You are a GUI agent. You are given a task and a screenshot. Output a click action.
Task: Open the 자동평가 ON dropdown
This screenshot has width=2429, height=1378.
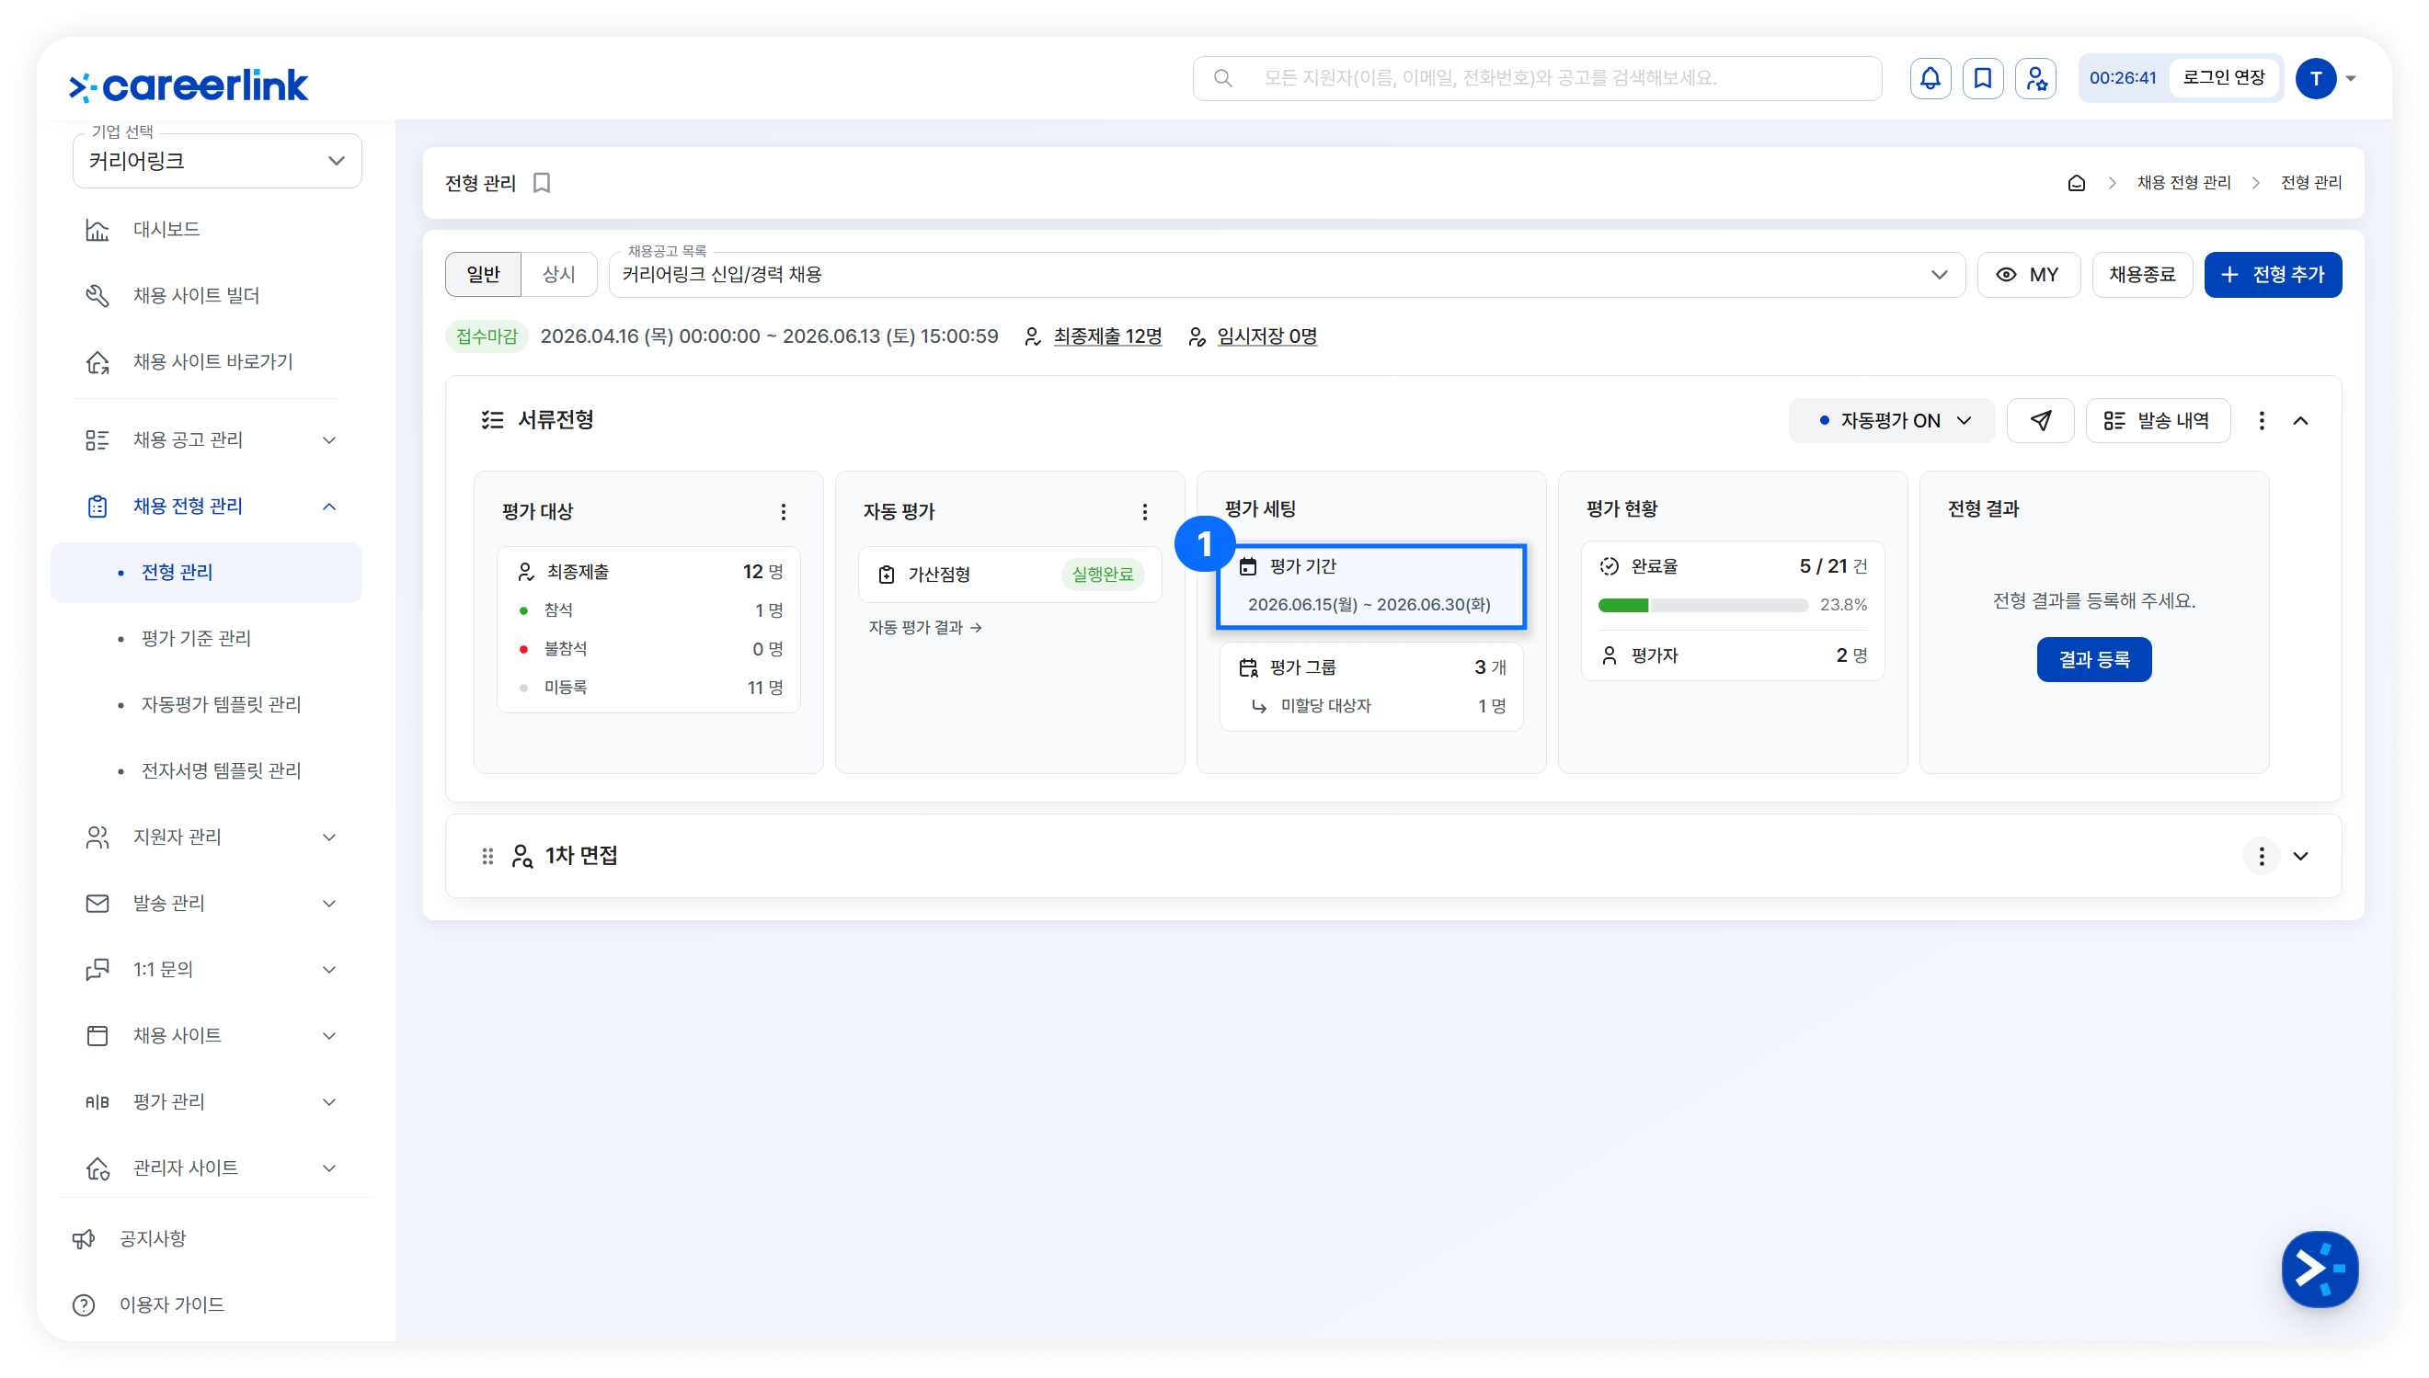point(1890,420)
